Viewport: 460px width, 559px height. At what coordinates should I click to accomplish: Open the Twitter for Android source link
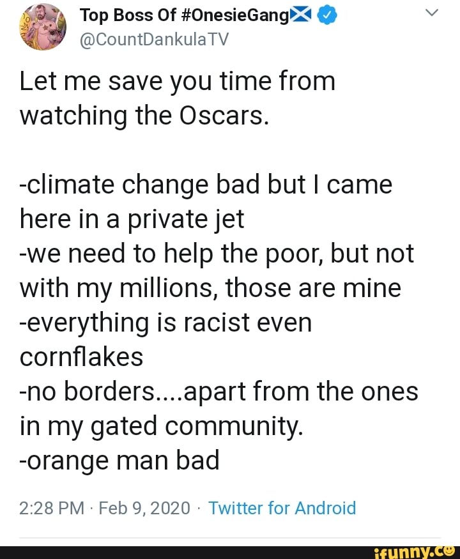(282, 508)
